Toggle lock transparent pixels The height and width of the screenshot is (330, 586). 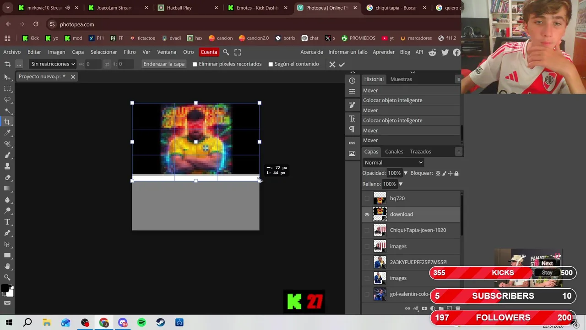[x=438, y=173]
